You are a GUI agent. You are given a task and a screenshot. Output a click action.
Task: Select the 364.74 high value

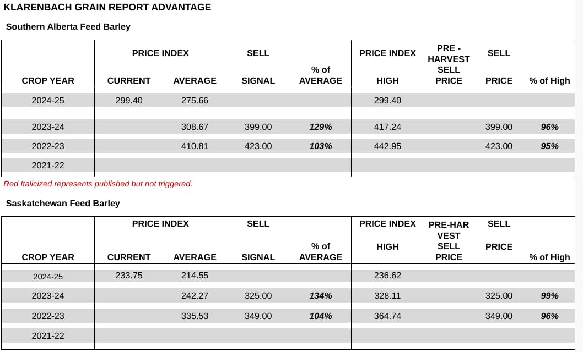point(387,316)
